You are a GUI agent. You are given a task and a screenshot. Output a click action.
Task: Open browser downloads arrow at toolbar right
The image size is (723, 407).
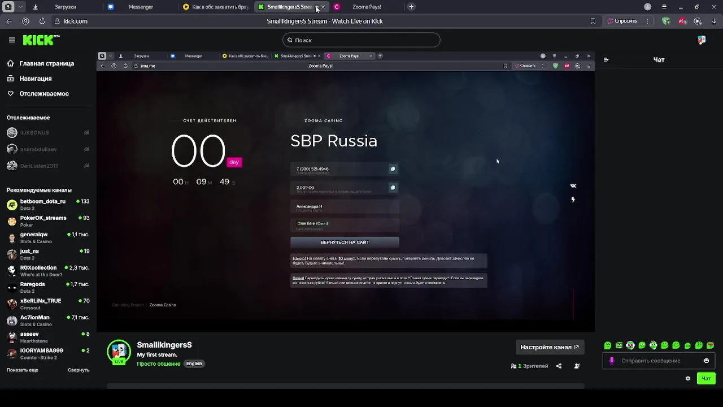pyautogui.click(x=714, y=21)
